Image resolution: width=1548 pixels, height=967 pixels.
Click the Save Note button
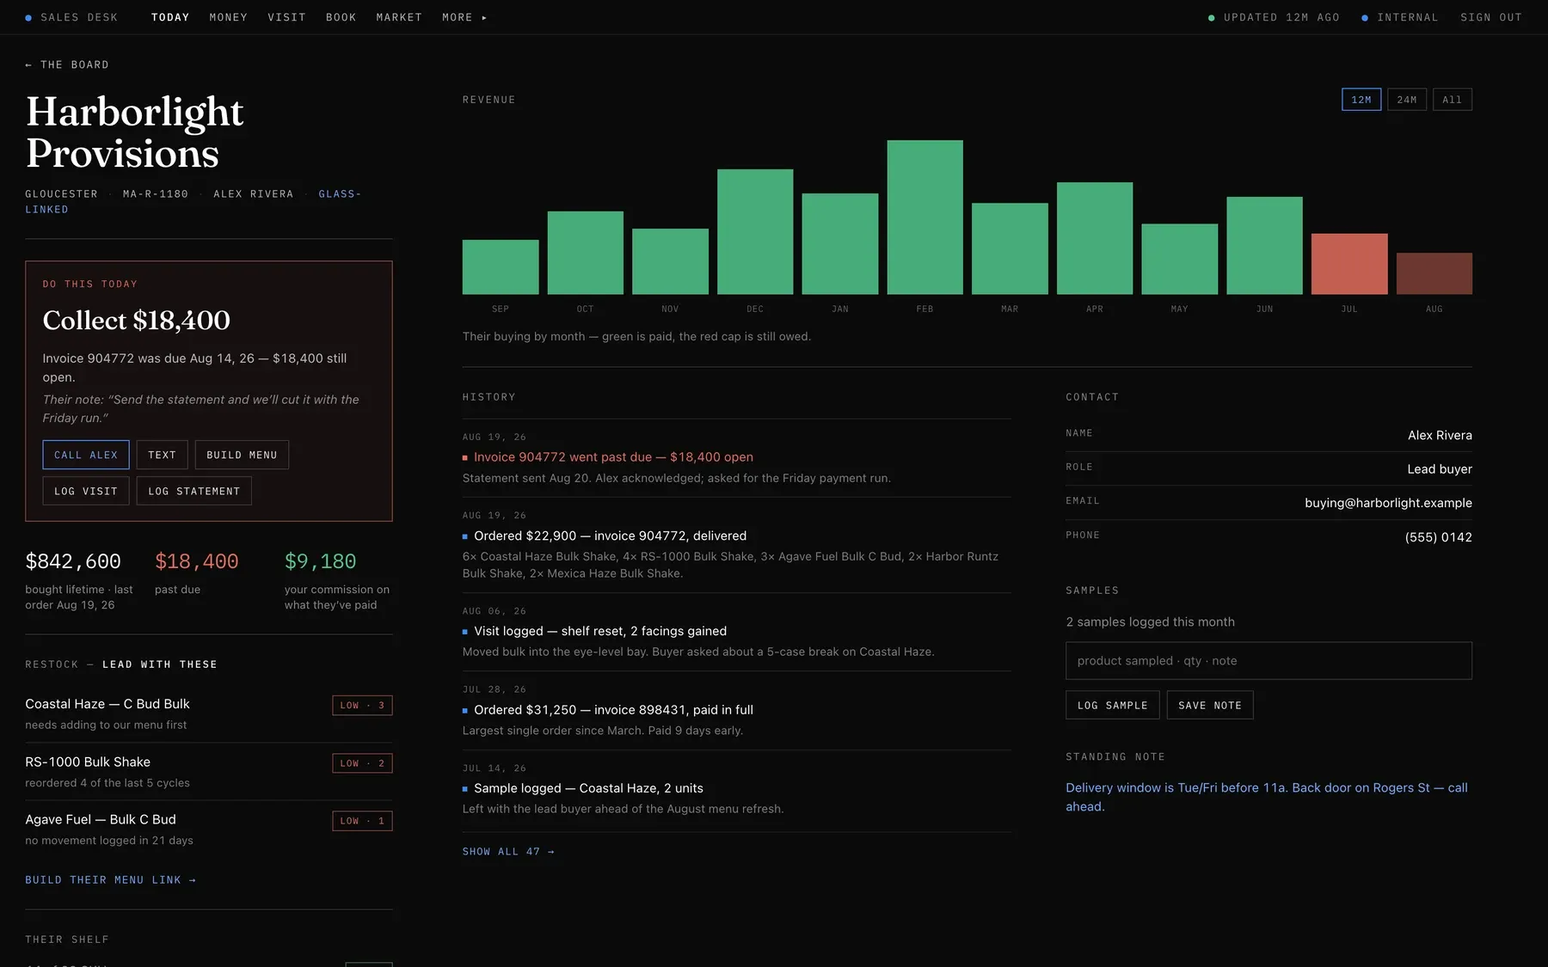pyautogui.click(x=1210, y=705)
